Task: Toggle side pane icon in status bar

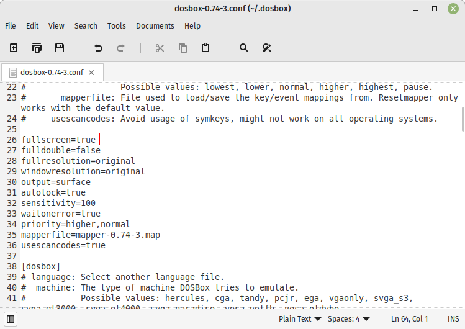Action: [x=11, y=319]
